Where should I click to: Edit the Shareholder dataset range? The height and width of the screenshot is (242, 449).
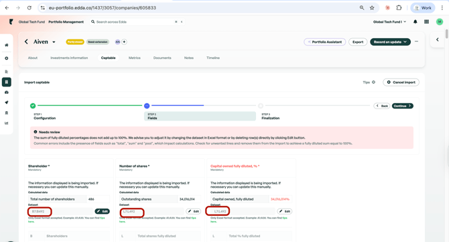(103, 211)
